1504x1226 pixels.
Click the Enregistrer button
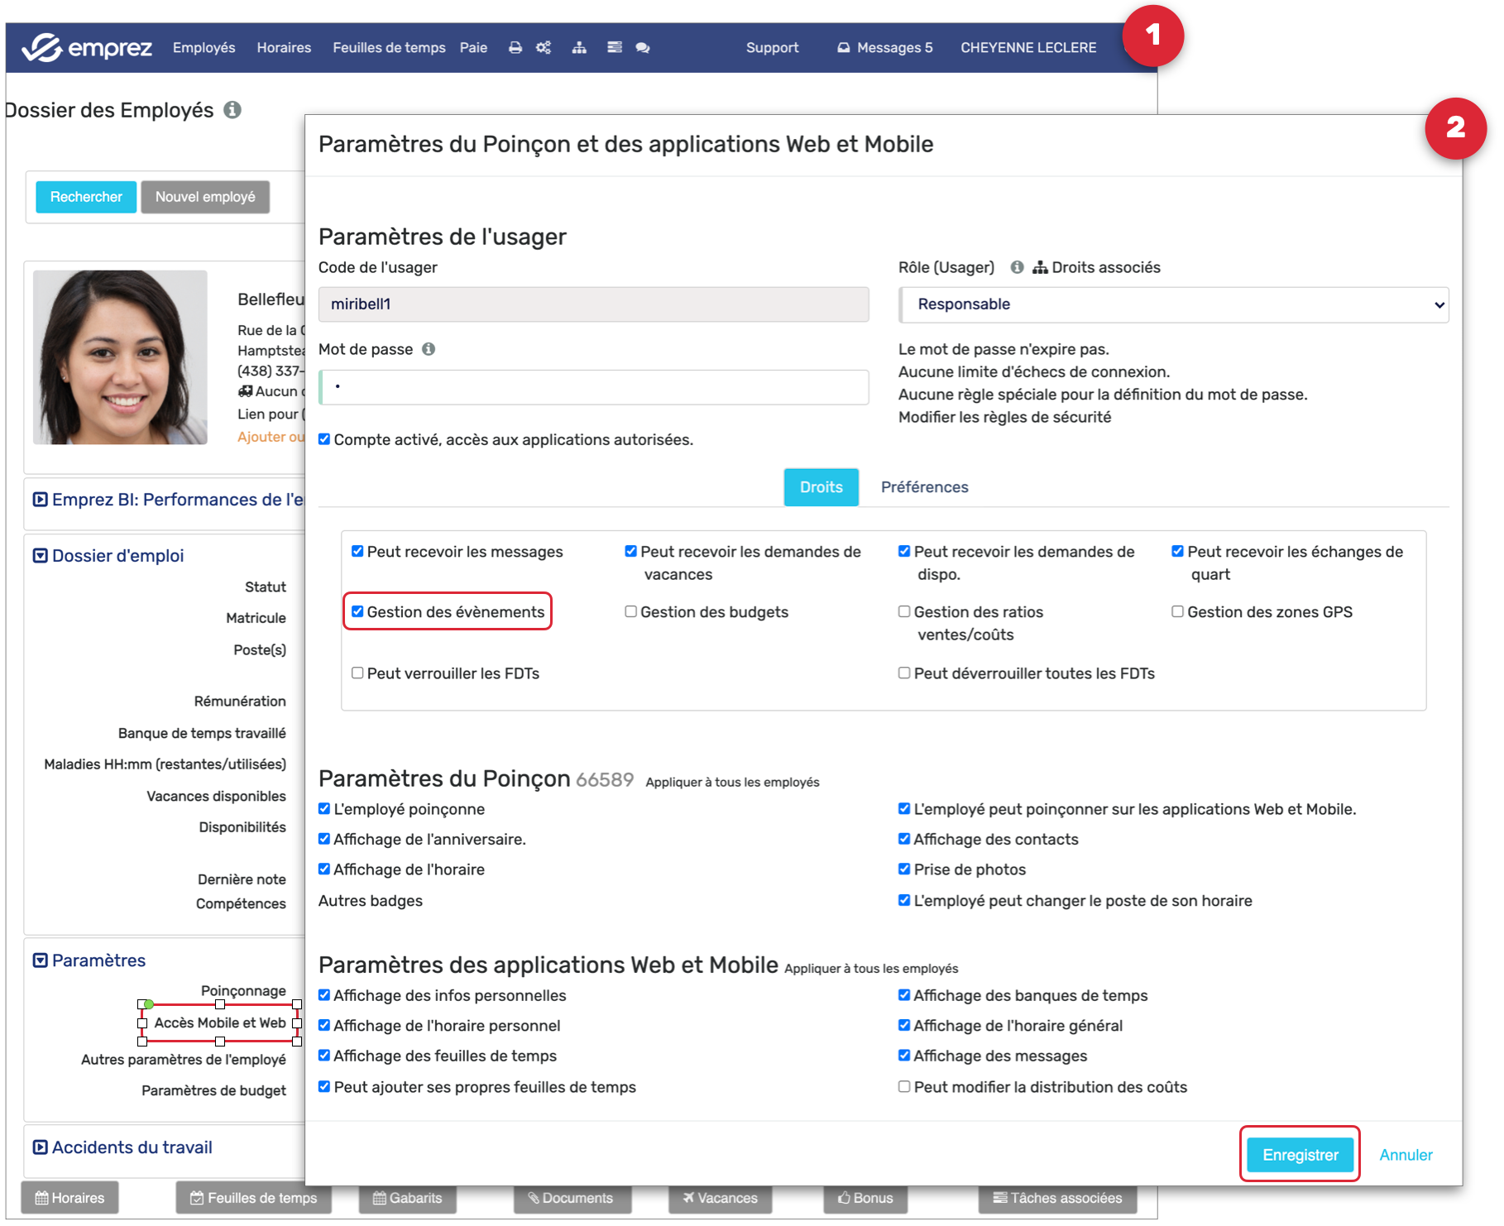[1300, 1155]
